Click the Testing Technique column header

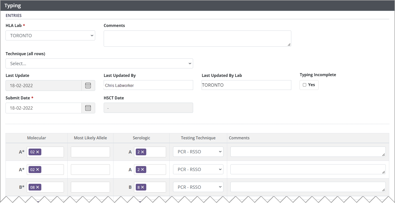(x=198, y=138)
